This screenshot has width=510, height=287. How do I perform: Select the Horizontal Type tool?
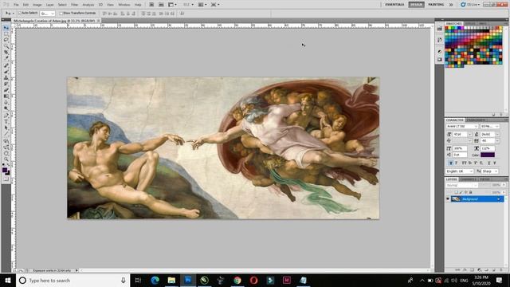[6, 122]
